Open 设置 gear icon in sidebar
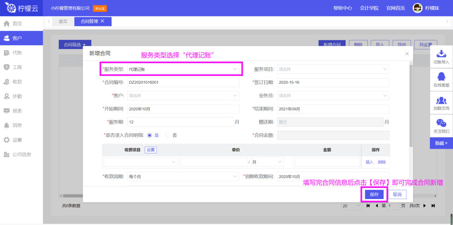Screen dimensions: 453x225 point(7,140)
